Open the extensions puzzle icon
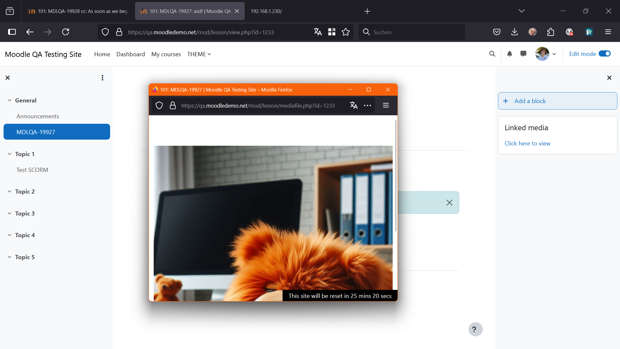This screenshot has width=620, height=349. tap(551, 32)
